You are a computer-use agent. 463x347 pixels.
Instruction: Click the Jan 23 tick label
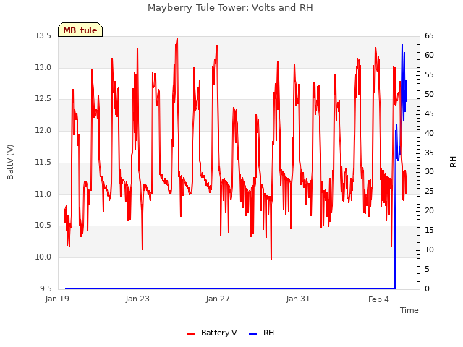[x=137, y=299]
